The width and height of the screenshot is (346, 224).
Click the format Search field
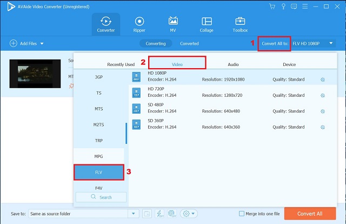[101, 197]
